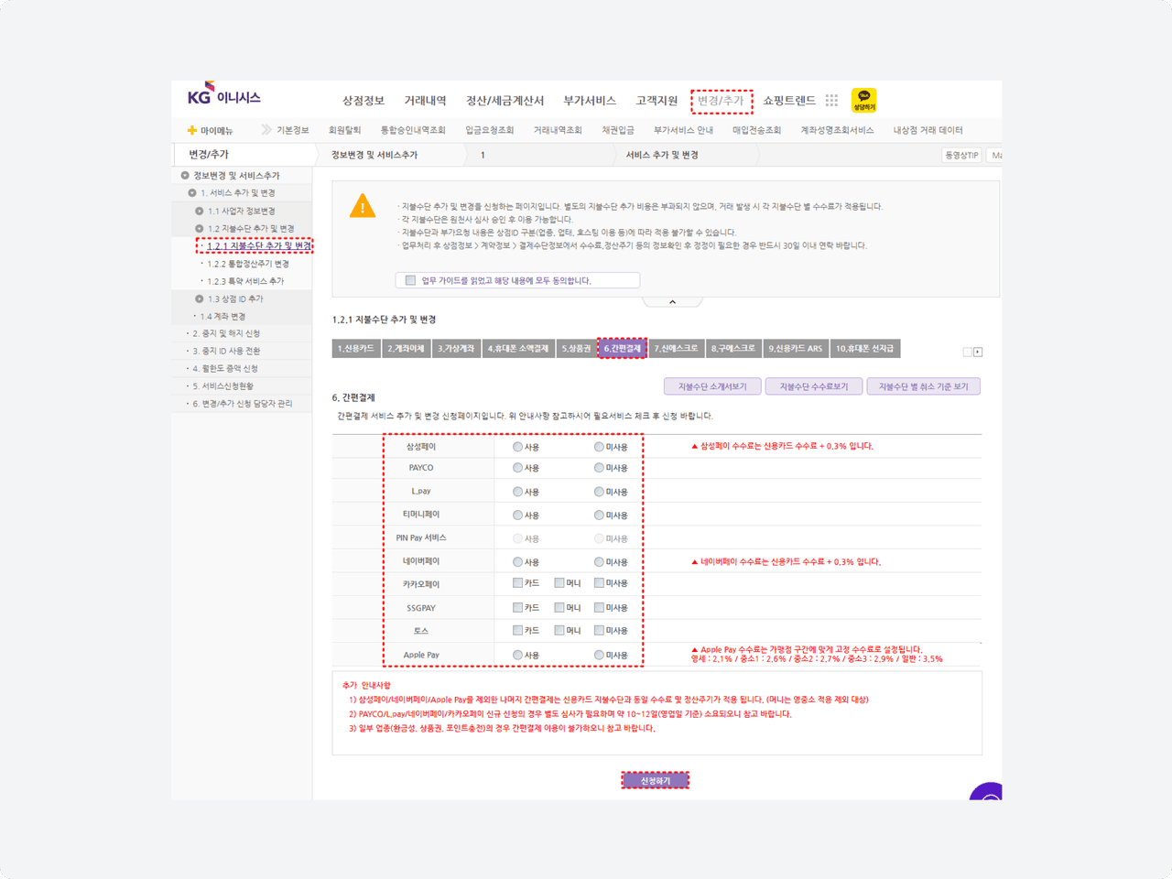
Task: Switch to the 1.신용카드 tab
Action: coord(356,349)
